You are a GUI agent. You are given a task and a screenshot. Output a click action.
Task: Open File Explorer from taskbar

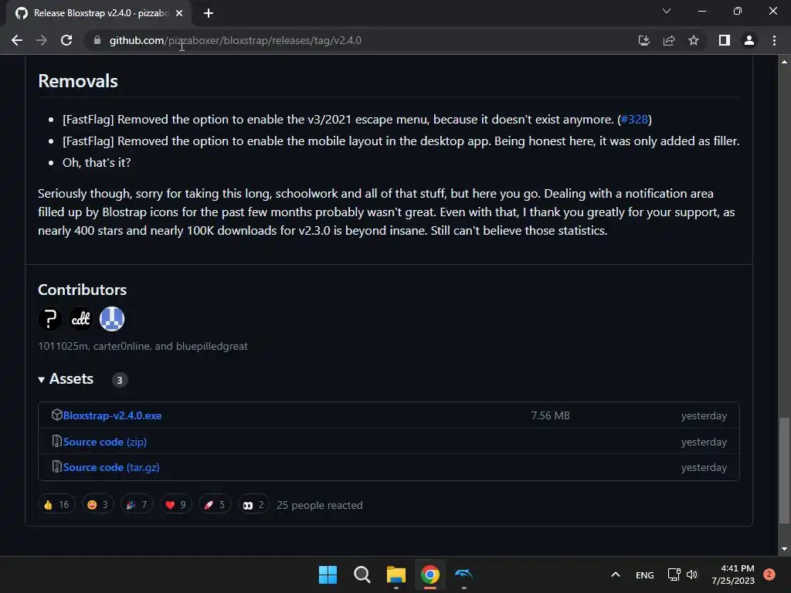click(396, 574)
